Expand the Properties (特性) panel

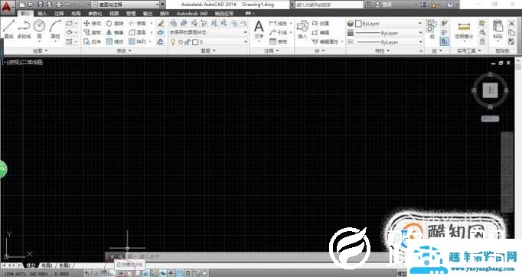pyautogui.click(x=382, y=51)
